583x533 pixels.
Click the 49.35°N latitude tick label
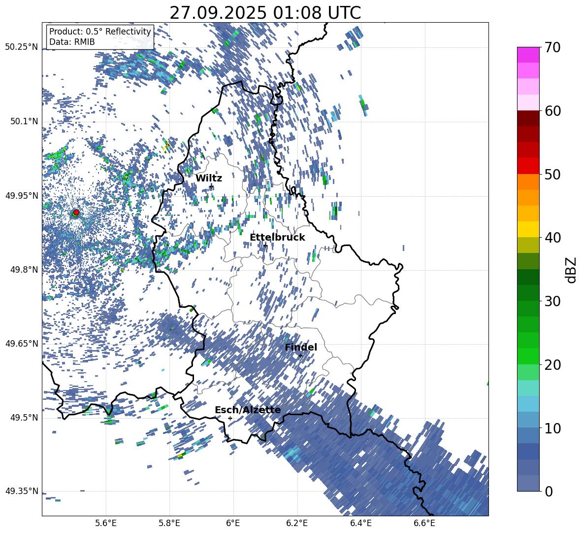click(22, 491)
